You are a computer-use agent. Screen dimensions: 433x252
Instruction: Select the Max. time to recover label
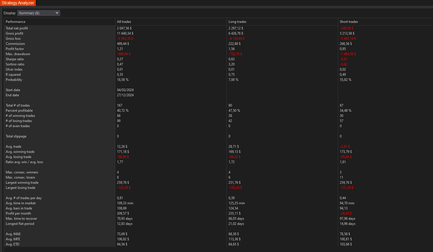tap(21, 219)
